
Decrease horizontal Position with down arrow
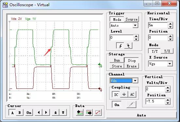(170, 39)
